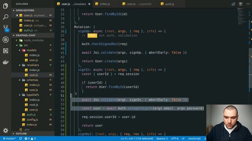Open the Docker view in activity bar
The image size is (252, 141).
[6, 62]
